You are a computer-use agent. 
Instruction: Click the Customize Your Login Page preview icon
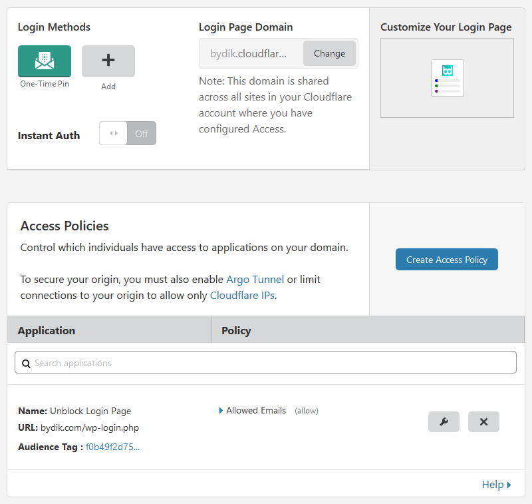[x=447, y=78]
